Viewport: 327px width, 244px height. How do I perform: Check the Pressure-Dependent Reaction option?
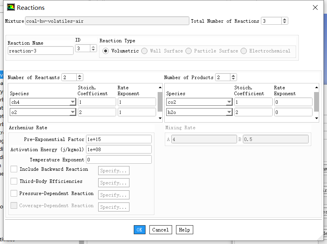point(14,193)
